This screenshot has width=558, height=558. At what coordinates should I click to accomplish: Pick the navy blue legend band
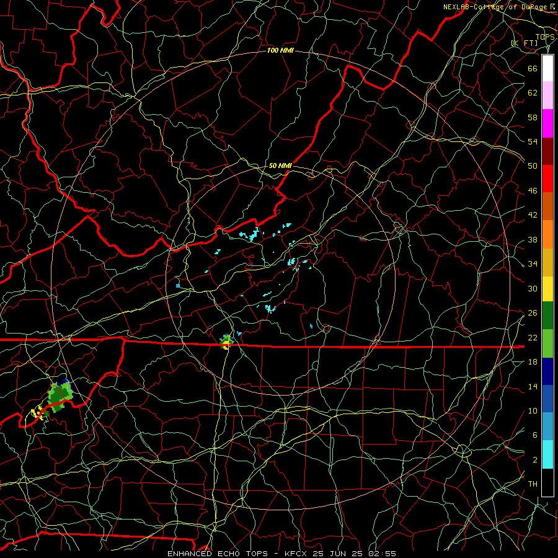tap(547, 371)
